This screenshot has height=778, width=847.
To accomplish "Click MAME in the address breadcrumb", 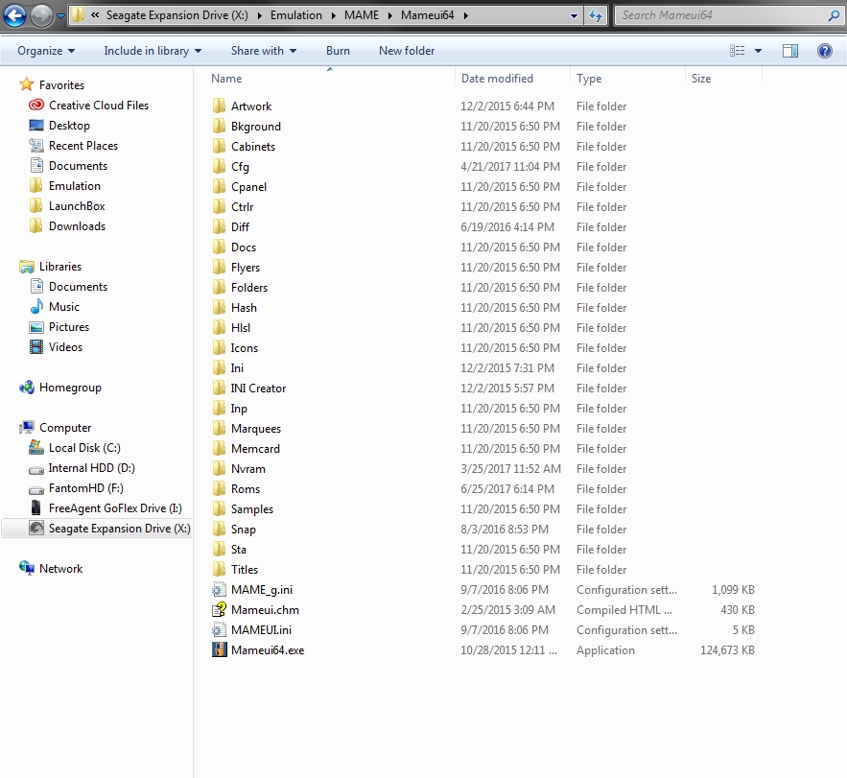I will [x=362, y=15].
